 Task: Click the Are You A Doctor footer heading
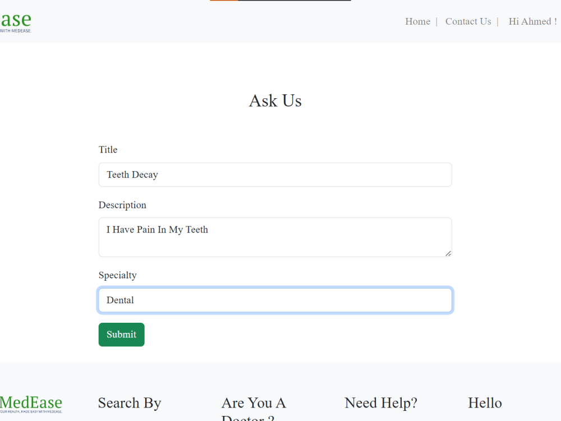pos(254,409)
